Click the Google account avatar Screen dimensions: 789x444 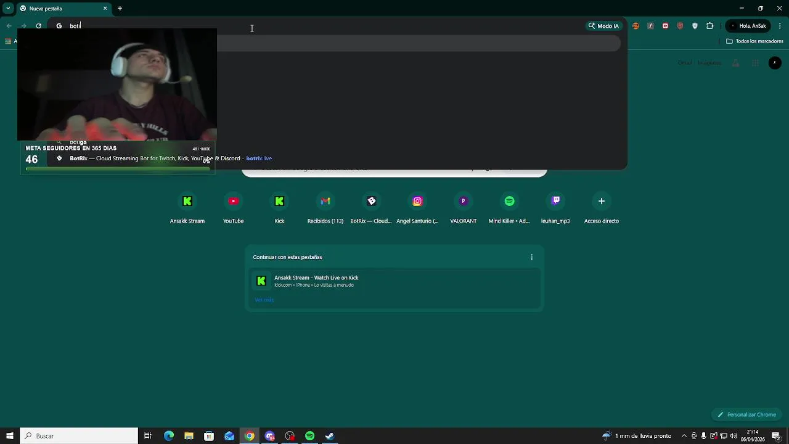point(775,63)
